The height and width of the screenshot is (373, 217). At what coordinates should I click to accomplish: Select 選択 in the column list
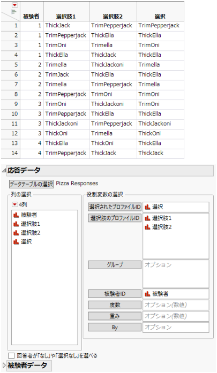coord(26,242)
